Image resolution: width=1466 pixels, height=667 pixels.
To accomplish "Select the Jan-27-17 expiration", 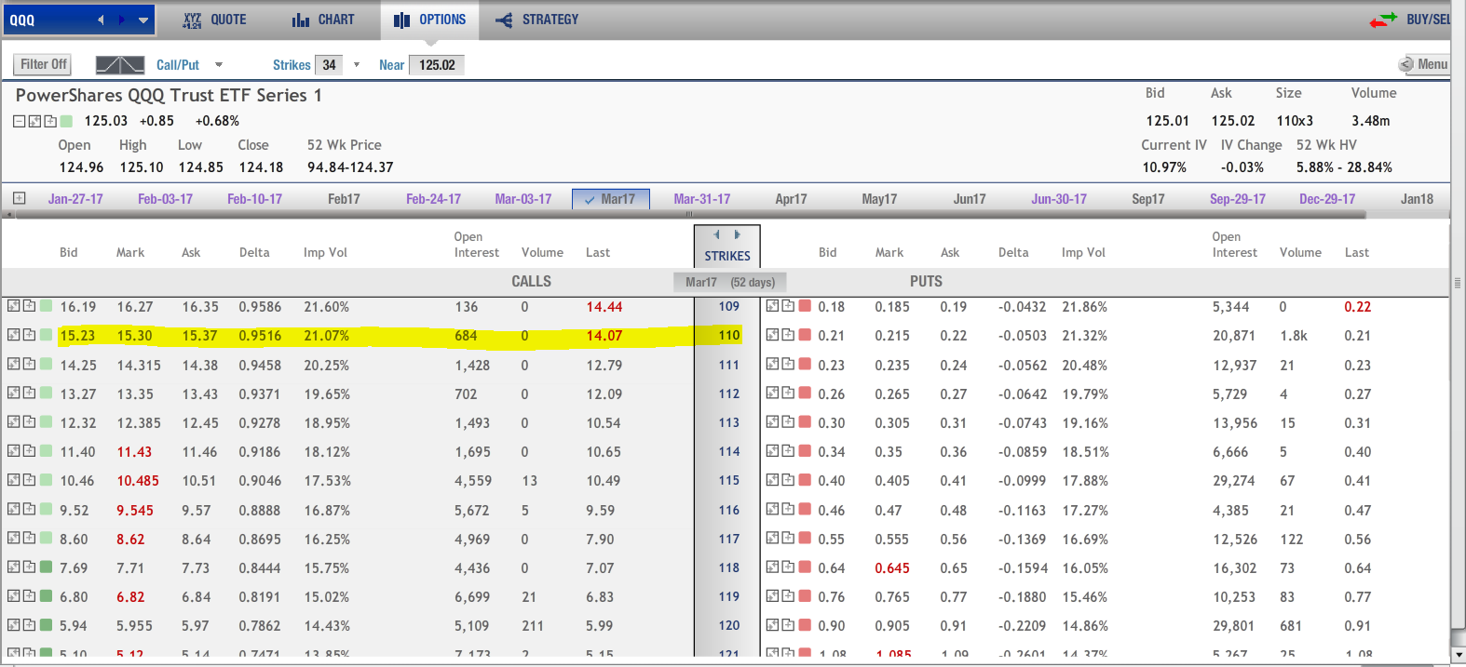I will 75,199.
